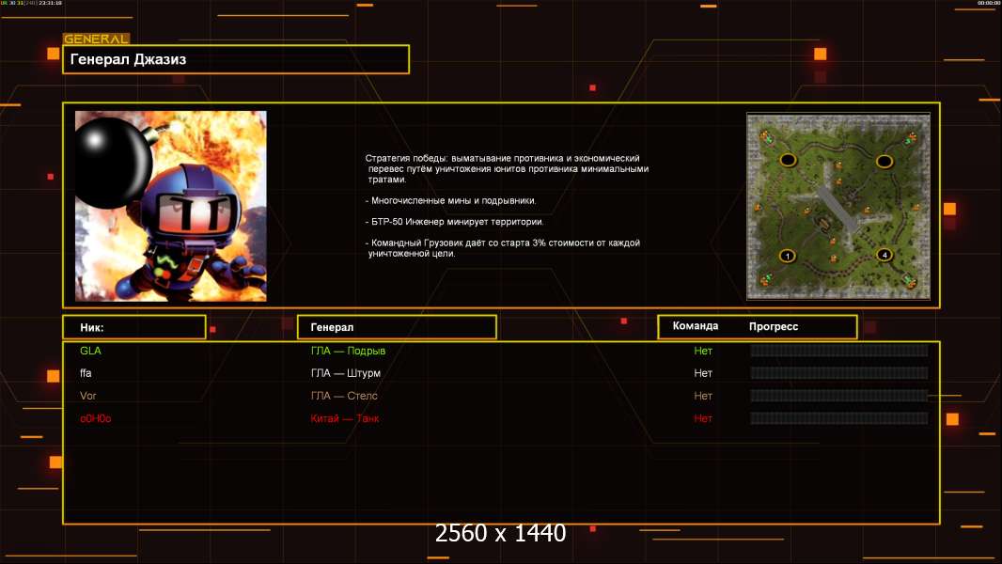Click 'ГЛА — Стелс' general entry
The image size is (1002, 564).
point(344,396)
